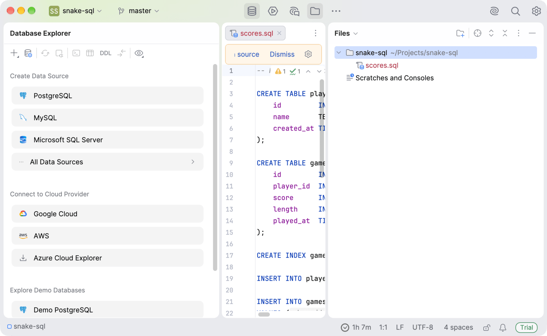This screenshot has height=336, width=547.
Task: Open the snake-sql project dropdown
Action: (x=76, y=11)
